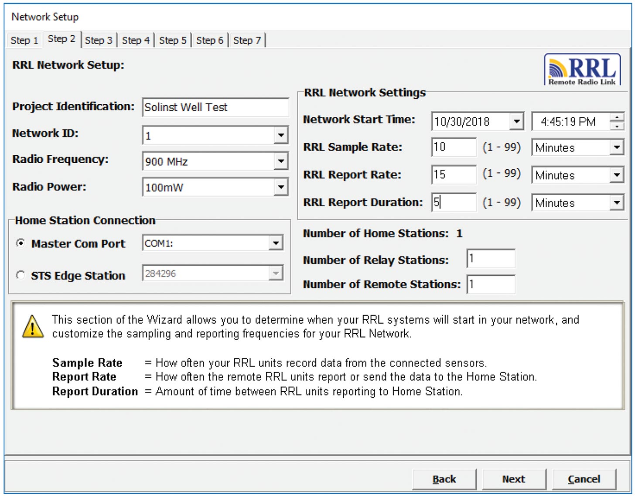635x496 pixels.
Task: Open the Radio Frequency dropdown
Action: coord(281,161)
